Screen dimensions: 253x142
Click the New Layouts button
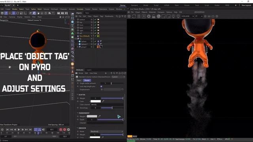coord(246,5)
